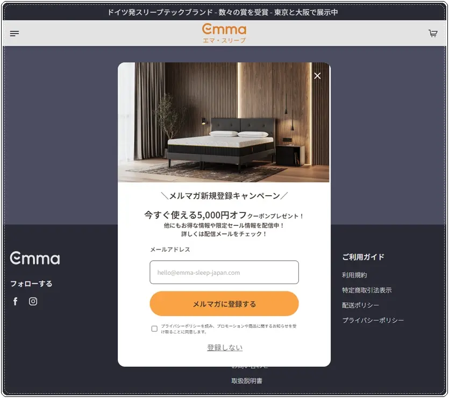449x398 pixels.
Task: Open the 取扱説明書 link
Action: point(247,381)
